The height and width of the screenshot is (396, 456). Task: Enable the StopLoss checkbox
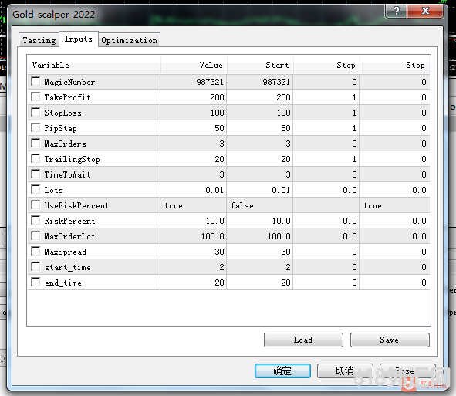35,112
